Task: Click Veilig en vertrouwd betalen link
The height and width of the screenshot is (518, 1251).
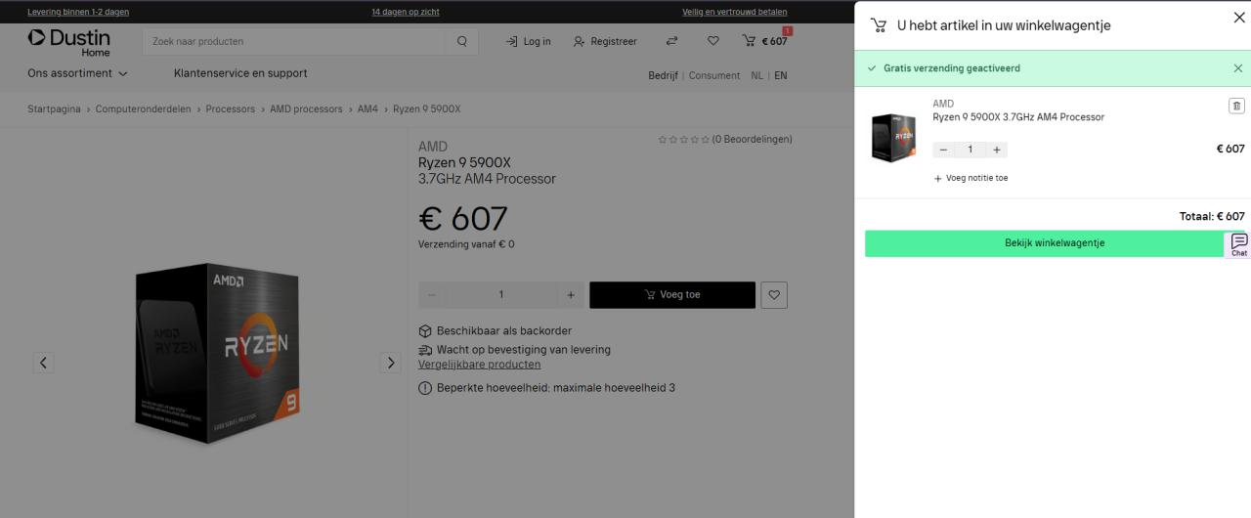Action: [734, 12]
